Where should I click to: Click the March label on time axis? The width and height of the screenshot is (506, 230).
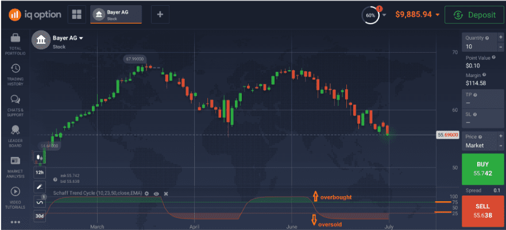pos(97,227)
